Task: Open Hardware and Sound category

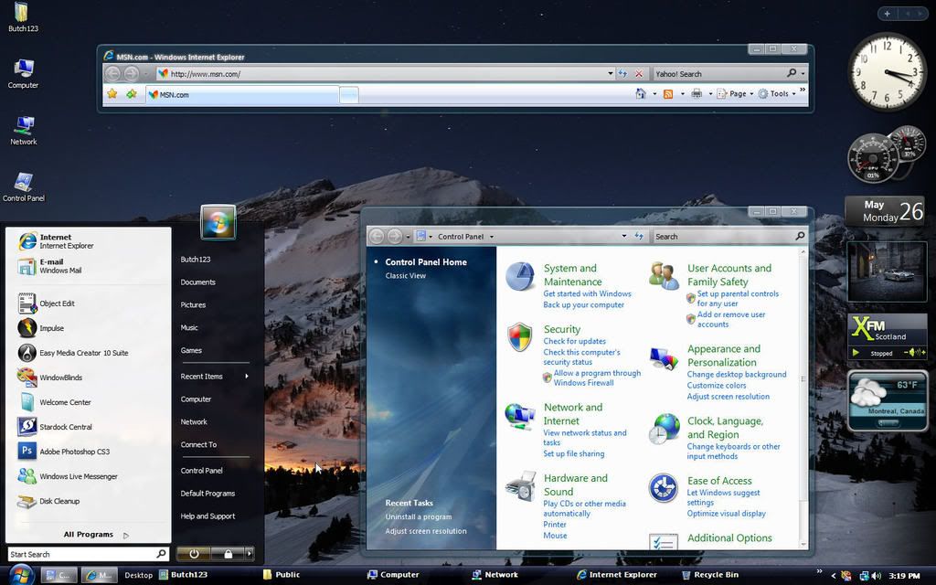Action: pos(576,484)
